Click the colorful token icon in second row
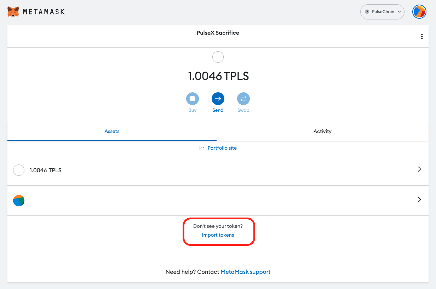 [19, 201]
